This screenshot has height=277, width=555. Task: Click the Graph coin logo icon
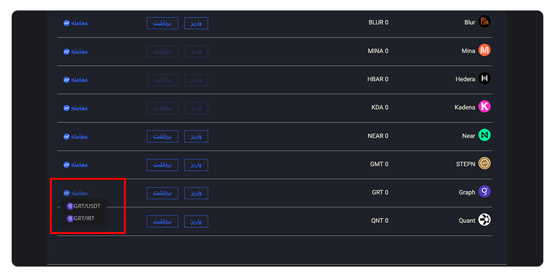coord(485,192)
